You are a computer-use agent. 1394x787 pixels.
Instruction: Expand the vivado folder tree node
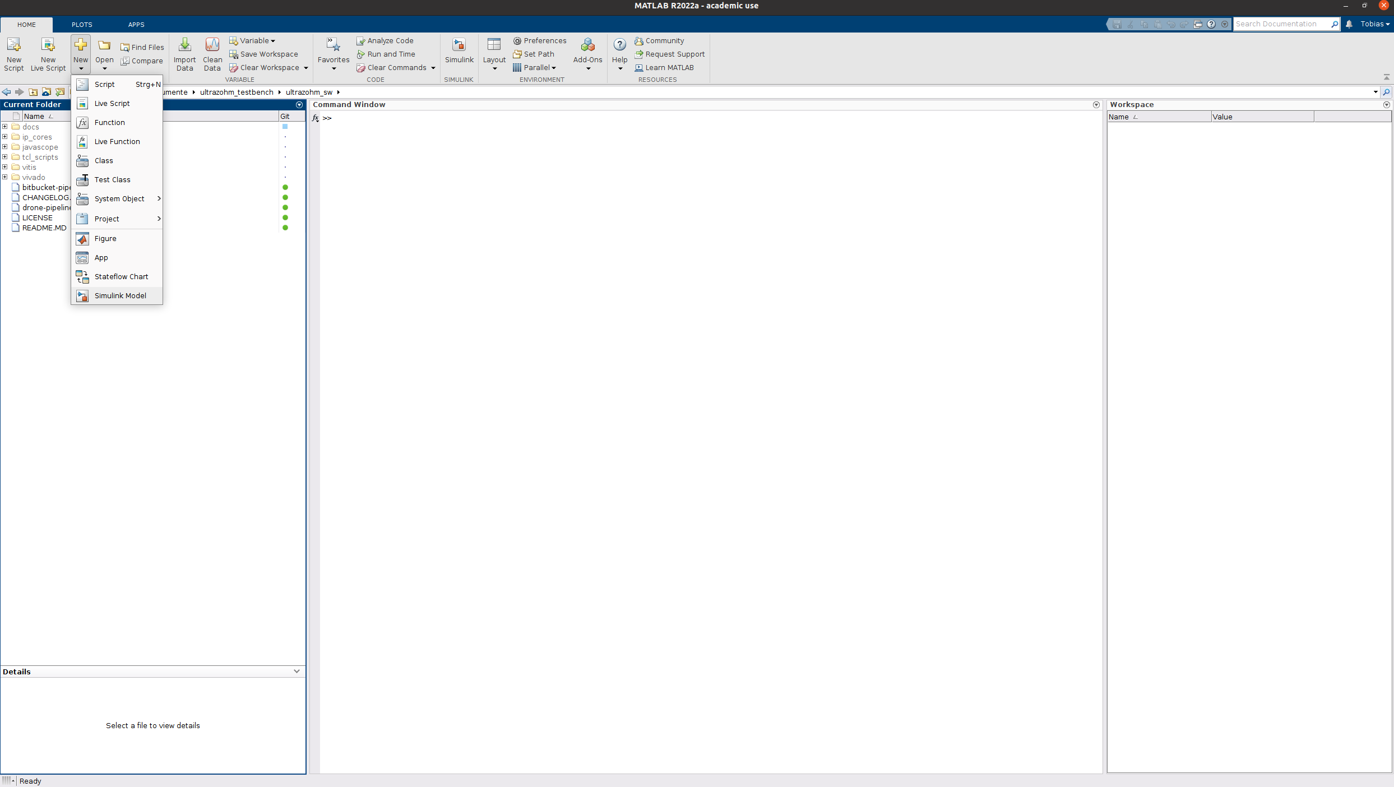(5, 177)
